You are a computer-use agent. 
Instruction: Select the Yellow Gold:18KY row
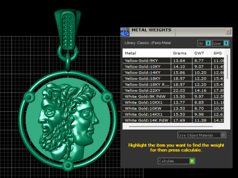173,79
